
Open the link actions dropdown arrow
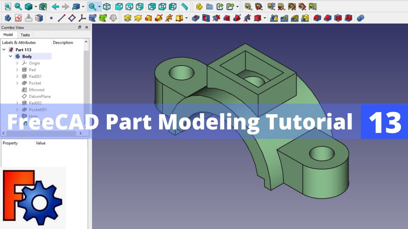point(237,7)
